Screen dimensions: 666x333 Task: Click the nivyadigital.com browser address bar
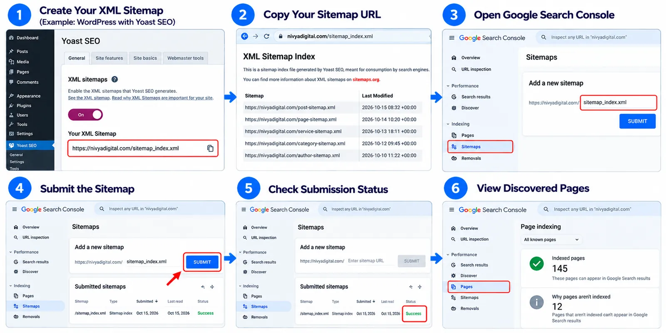click(x=352, y=36)
